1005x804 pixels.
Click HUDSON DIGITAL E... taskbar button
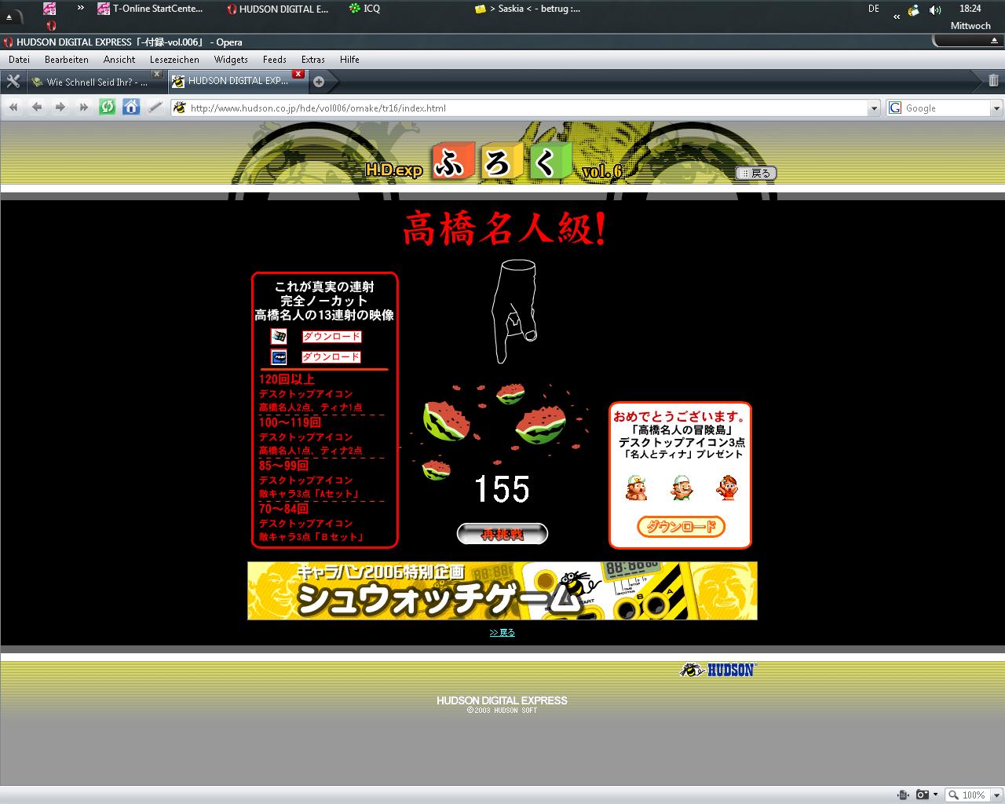278,9
